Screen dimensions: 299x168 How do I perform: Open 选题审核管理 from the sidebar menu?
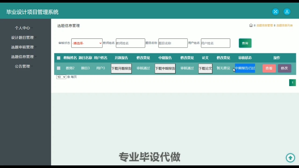23,47
